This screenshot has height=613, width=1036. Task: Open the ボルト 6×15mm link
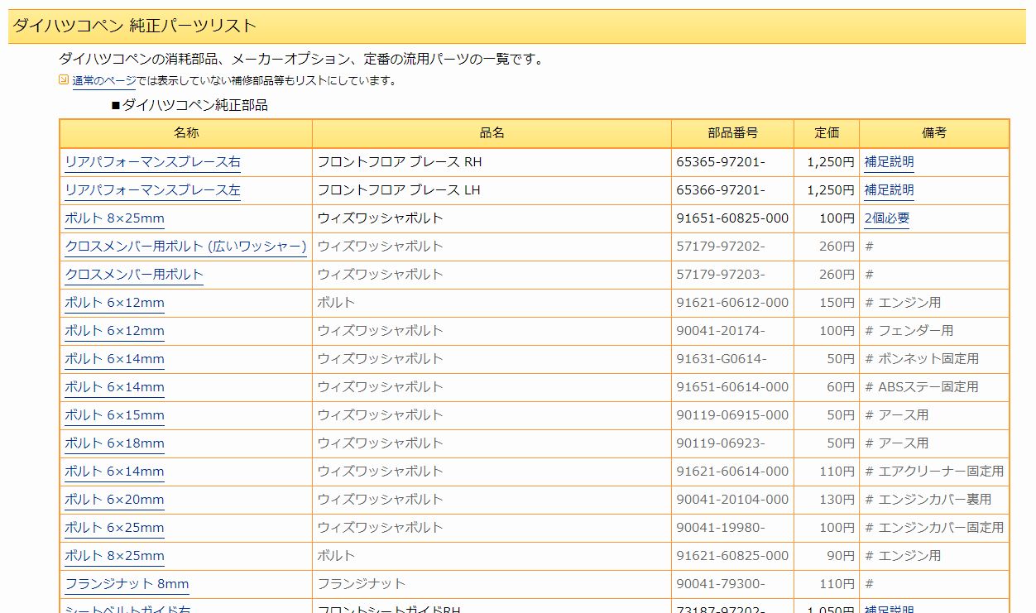click(x=114, y=415)
